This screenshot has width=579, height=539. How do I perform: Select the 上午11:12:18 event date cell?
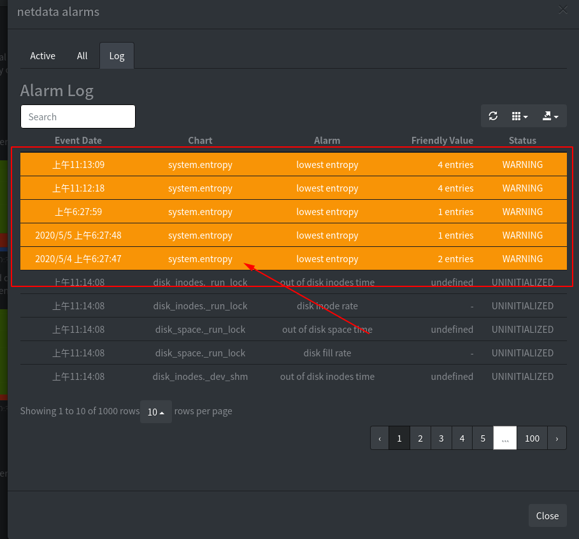click(x=78, y=188)
